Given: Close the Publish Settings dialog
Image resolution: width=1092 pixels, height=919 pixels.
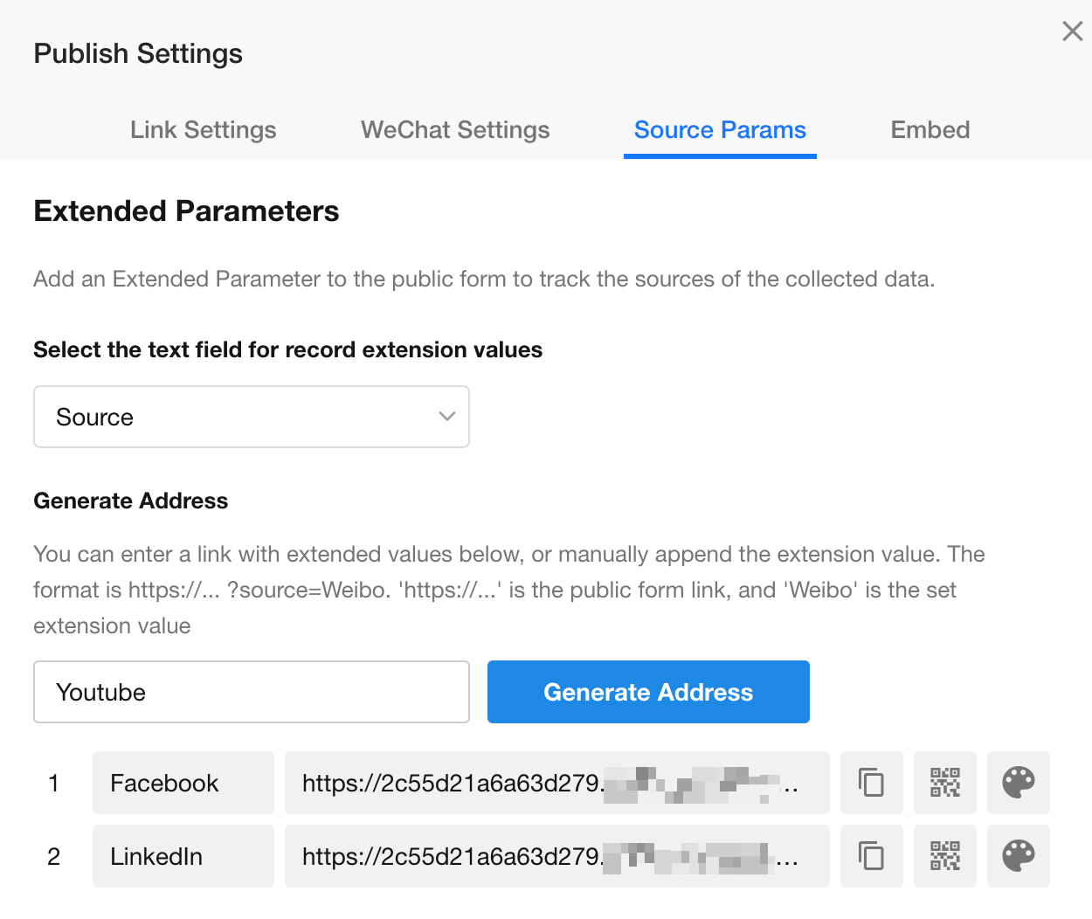Looking at the screenshot, I should [1072, 31].
